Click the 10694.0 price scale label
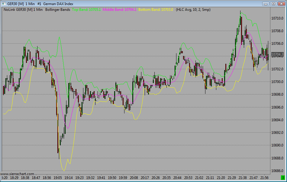 277,120
